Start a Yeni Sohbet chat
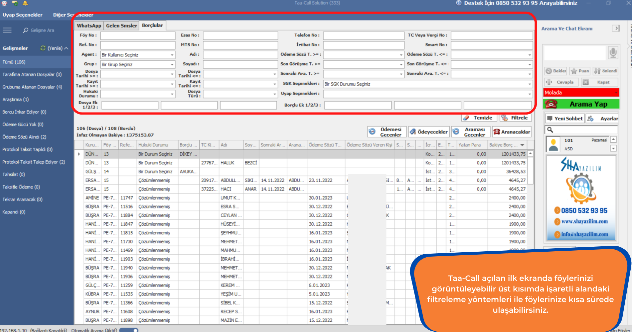 tap(564, 119)
